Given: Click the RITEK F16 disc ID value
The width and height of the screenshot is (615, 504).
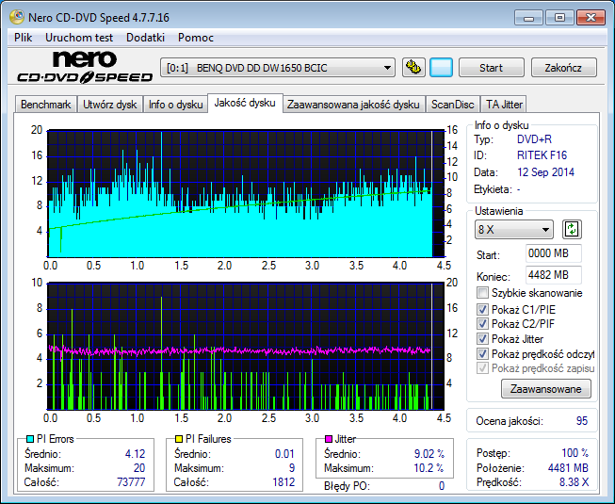Looking at the screenshot, I should coord(542,155).
